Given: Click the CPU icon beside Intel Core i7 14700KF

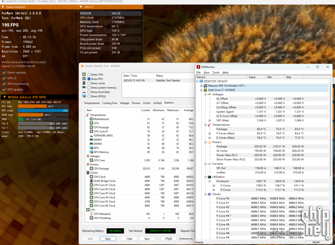Looking at the screenshot, I should [205, 90].
